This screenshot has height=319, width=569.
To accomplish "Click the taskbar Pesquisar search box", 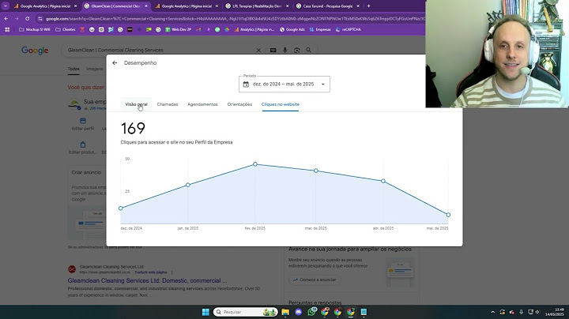I will coord(245,312).
